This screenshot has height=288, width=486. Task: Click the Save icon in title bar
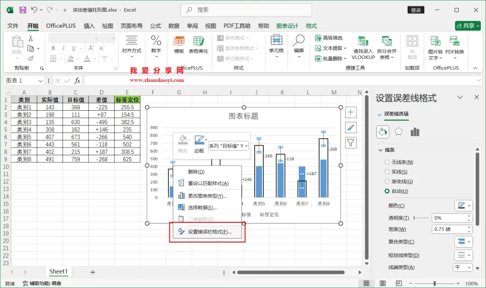pyautogui.click(x=22, y=10)
